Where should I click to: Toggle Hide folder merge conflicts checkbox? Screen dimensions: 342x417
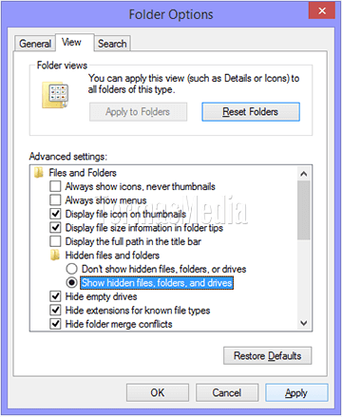coord(55,324)
